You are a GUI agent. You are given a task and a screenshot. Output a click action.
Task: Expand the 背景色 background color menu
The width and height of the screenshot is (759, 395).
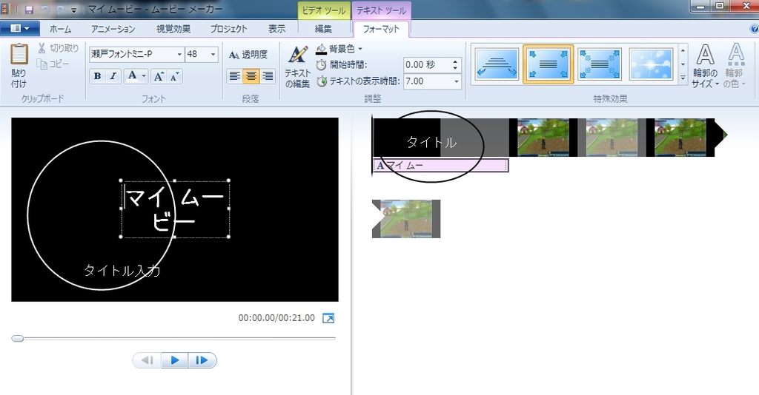coord(360,50)
